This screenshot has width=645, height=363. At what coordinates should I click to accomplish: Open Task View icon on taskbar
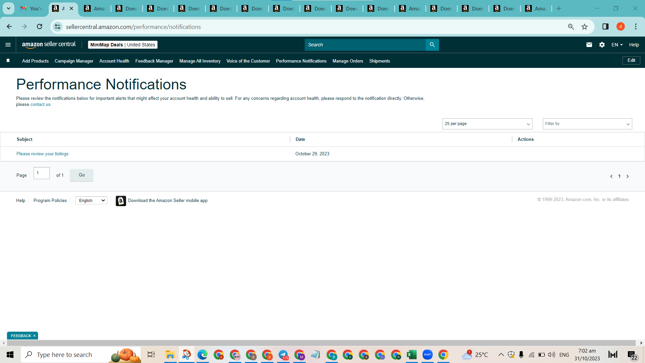tap(151, 355)
